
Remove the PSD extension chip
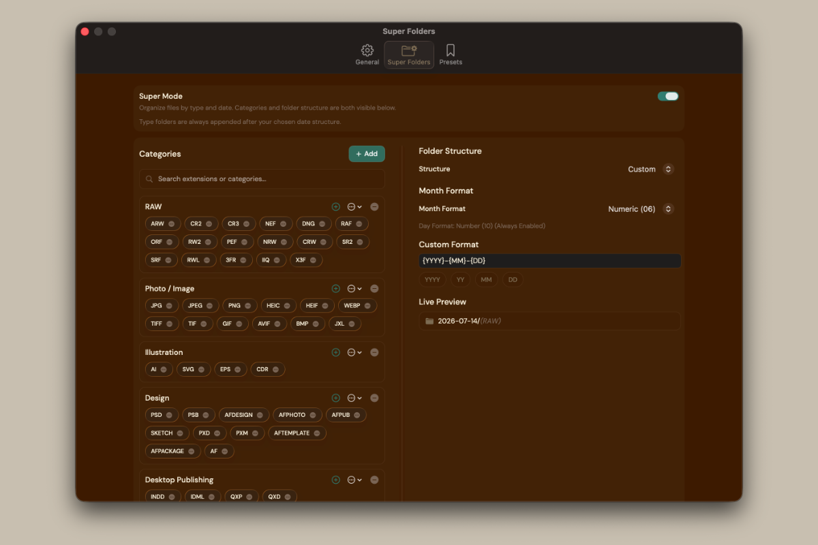(x=169, y=415)
